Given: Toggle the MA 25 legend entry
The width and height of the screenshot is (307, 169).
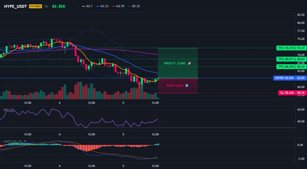Looking at the screenshot, I should tap(102, 6).
